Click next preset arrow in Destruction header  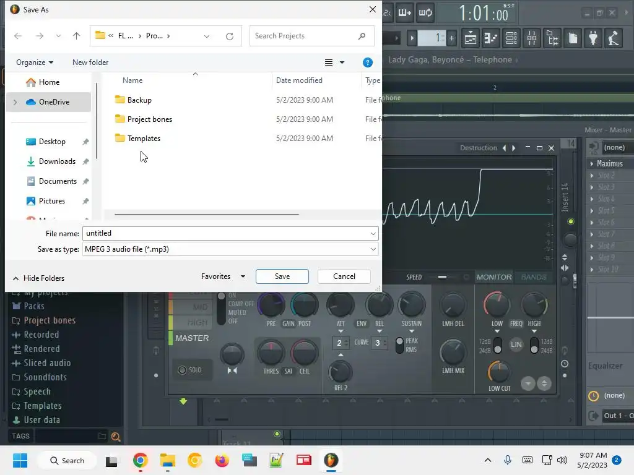point(514,148)
